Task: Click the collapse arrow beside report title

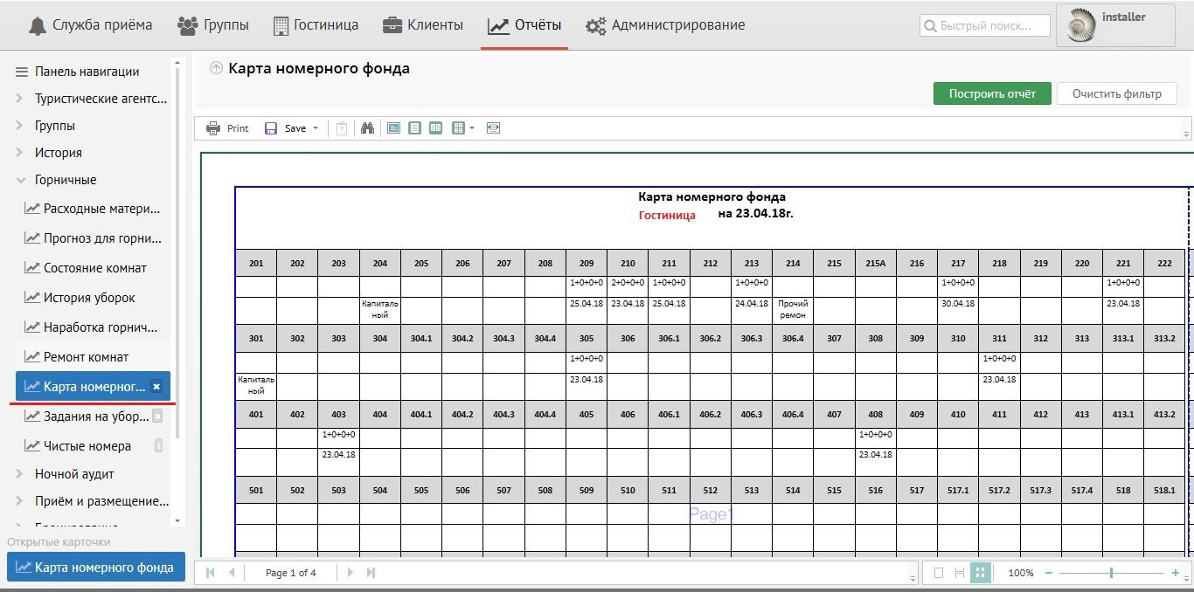Action: pos(216,68)
